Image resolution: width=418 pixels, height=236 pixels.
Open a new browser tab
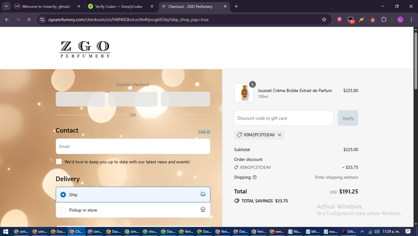click(x=236, y=6)
